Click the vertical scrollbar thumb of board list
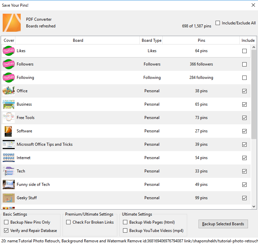The height and width of the screenshot is (244, 258). (254, 94)
